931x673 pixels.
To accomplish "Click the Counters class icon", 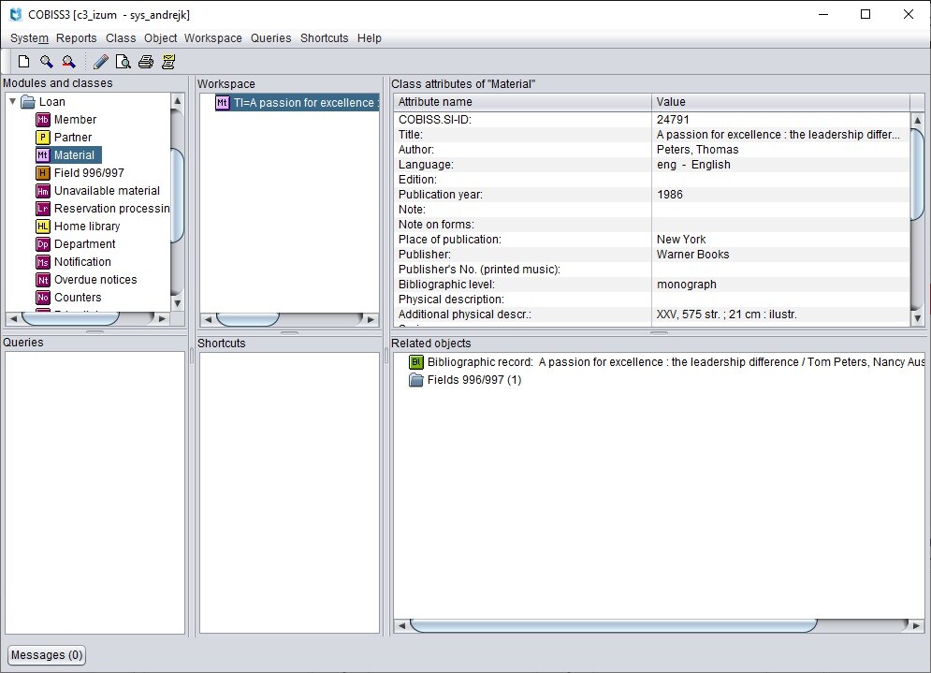I will click(43, 298).
